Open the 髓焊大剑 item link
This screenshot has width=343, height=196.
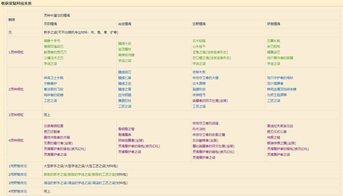(125, 44)
